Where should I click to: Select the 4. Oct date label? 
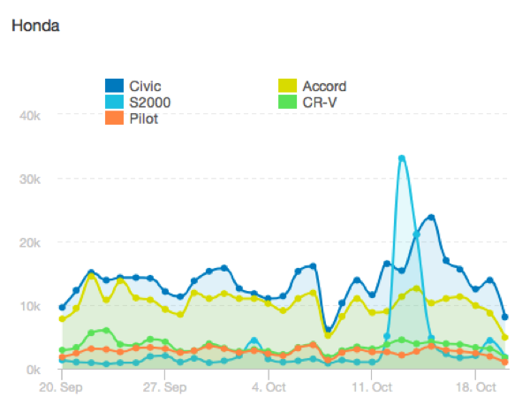pyautogui.click(x=269, y=387)
